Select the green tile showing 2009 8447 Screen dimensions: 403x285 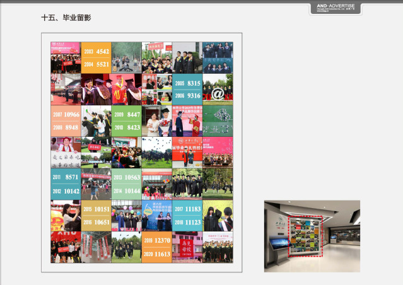coord(127,121)
